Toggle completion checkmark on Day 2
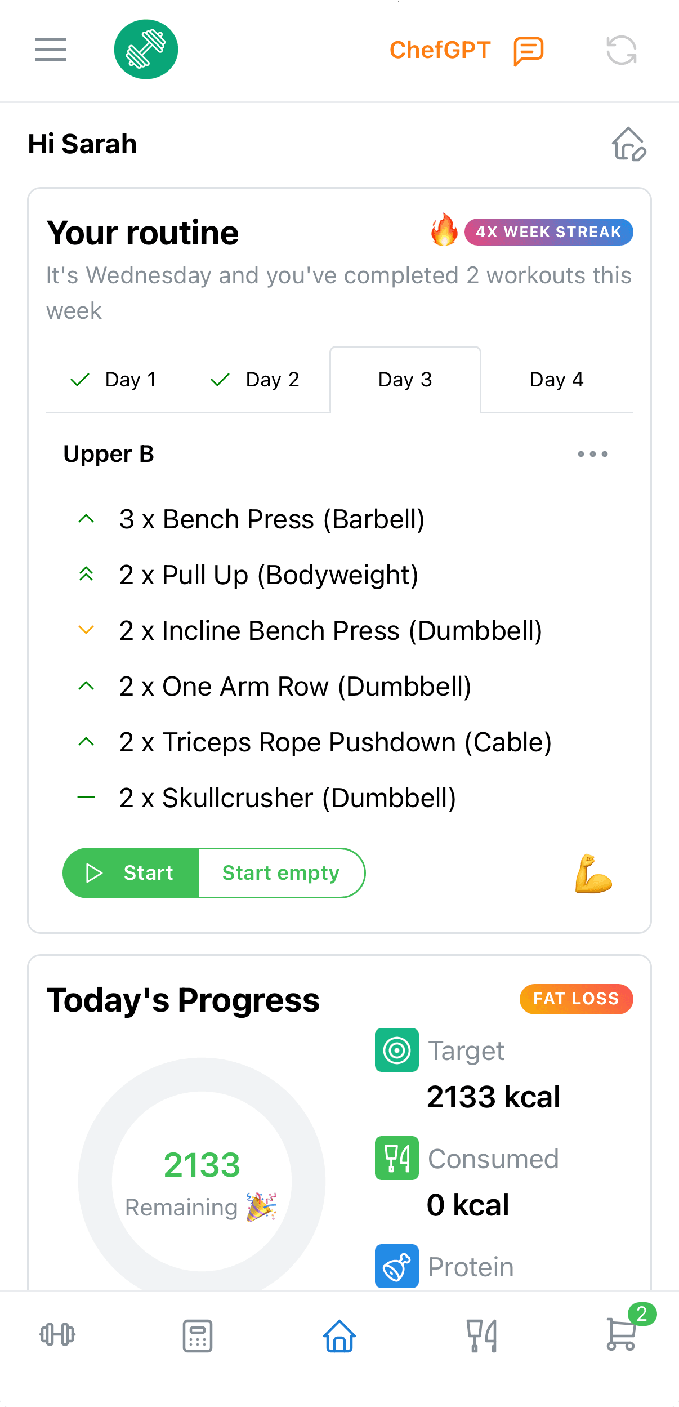Image resolution: width=679 pixels, height=1407 pixels. tap(220, 379)
